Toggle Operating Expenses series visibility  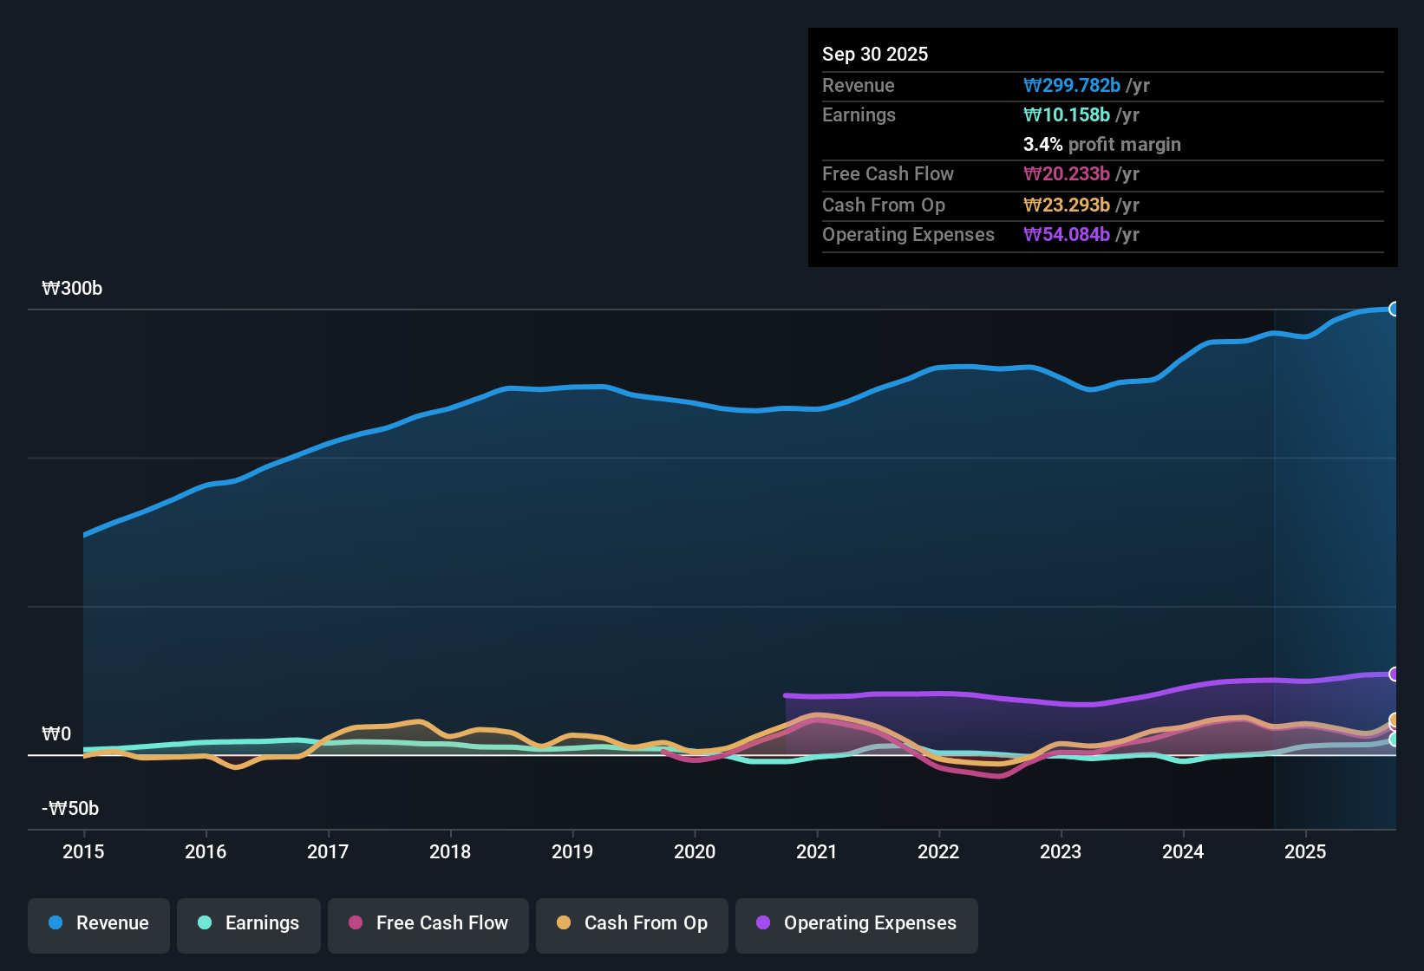(857, 923)
